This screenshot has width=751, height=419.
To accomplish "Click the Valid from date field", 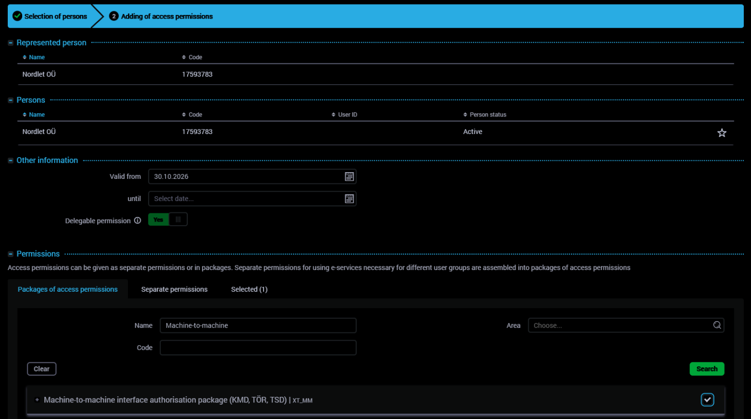I will pos(252,176).
